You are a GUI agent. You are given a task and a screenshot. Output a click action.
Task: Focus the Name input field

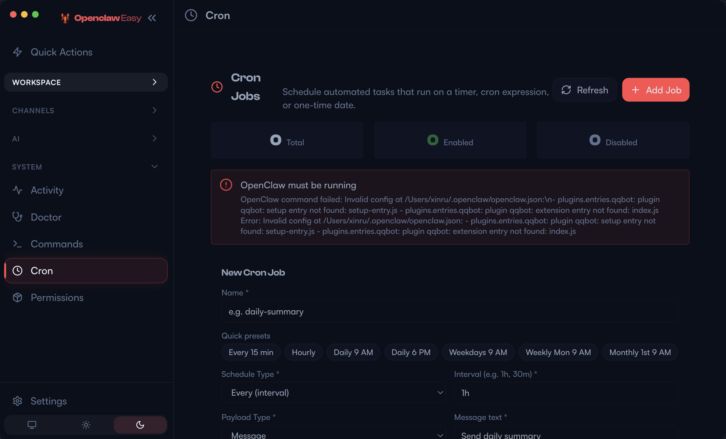coord(450,312)
